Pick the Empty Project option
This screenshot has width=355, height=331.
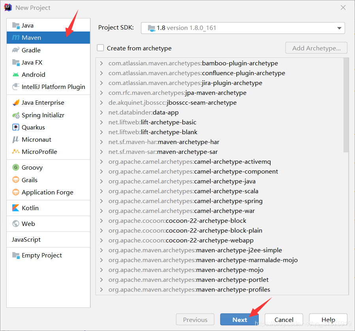[x=48, y=255]
